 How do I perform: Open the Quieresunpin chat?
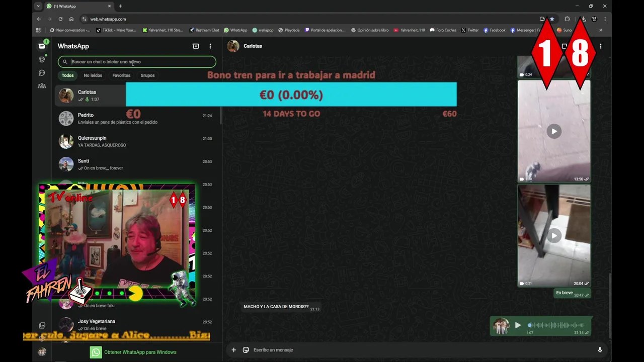pyautogui.click(x=136, y=141)
